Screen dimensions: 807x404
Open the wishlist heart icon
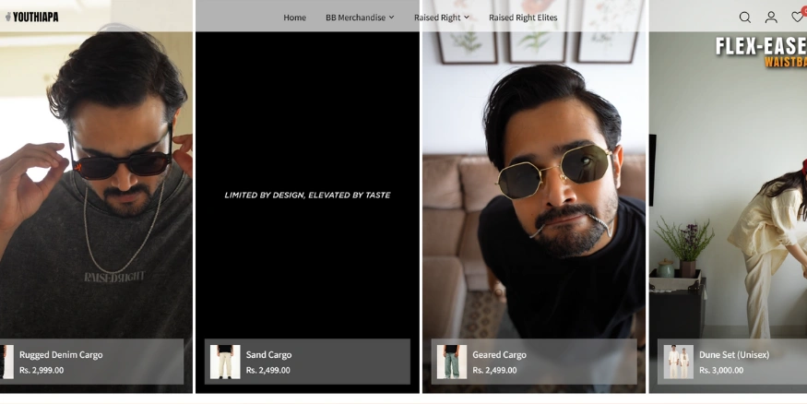(x=798, y=18)
